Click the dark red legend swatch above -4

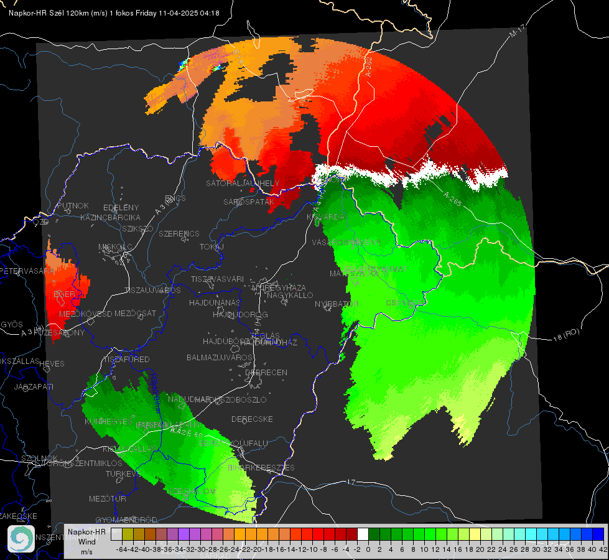coord(352,534)
